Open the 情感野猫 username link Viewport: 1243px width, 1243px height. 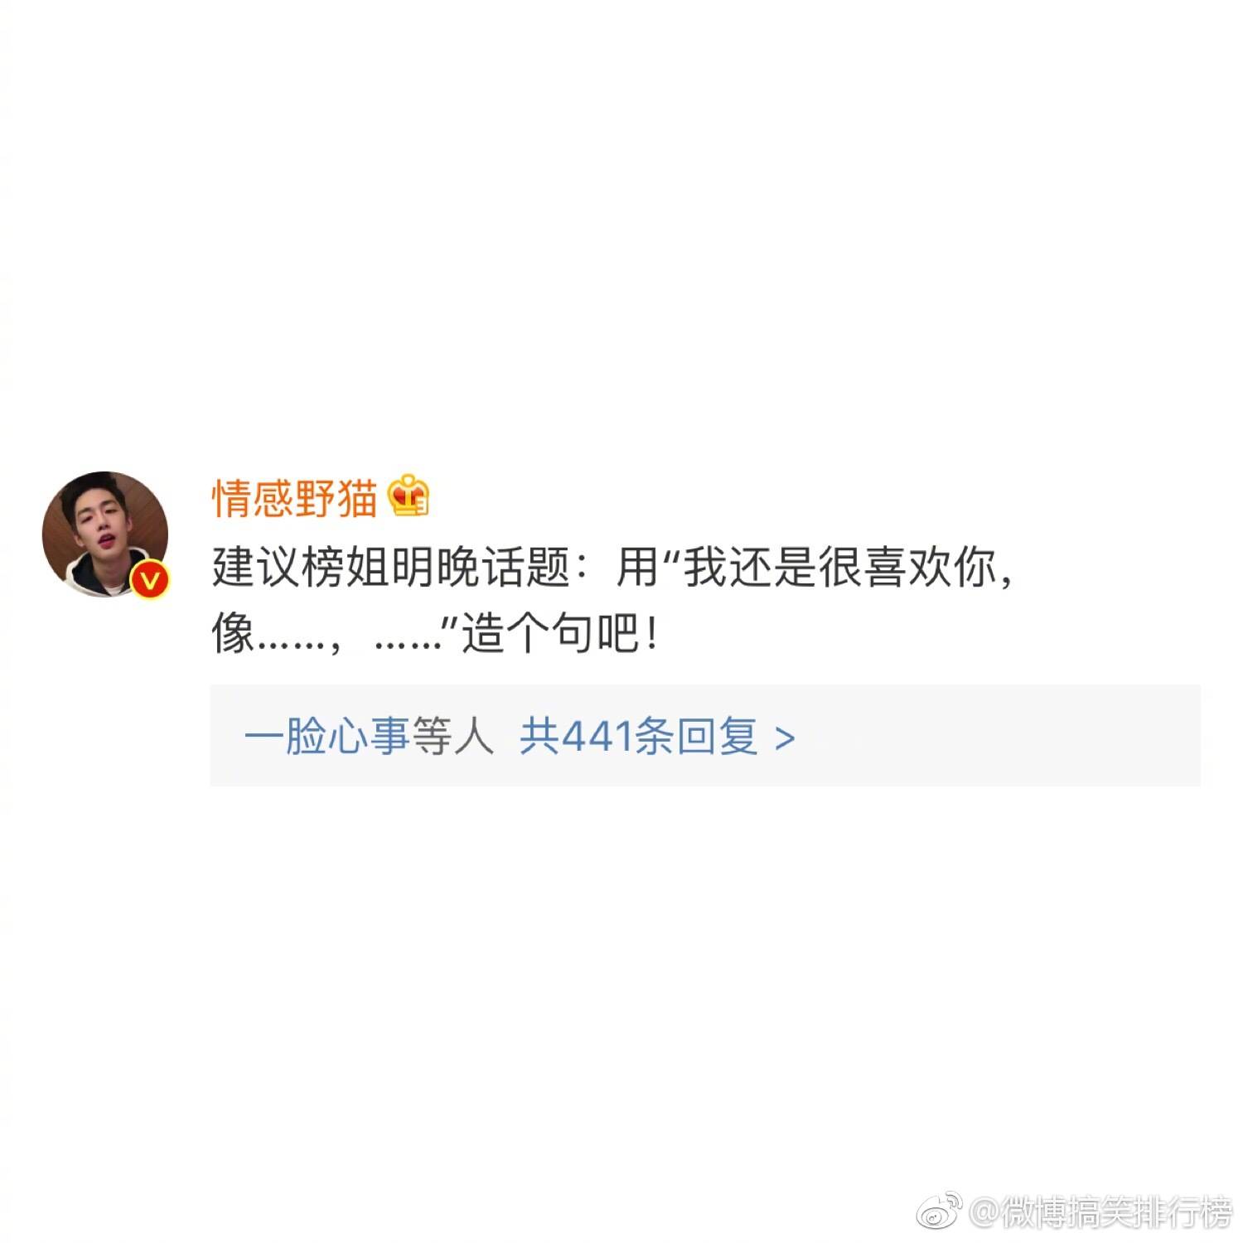tap(295, 498)
